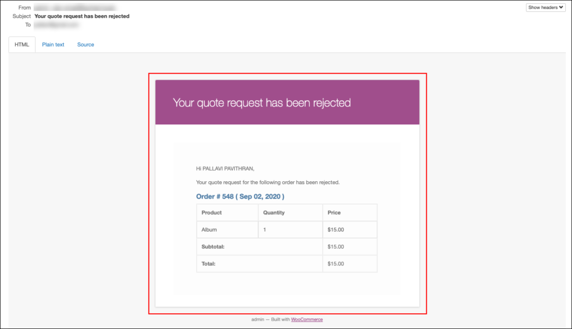Click the admin footer text
The image size is (572, 329).
(257, 319)
